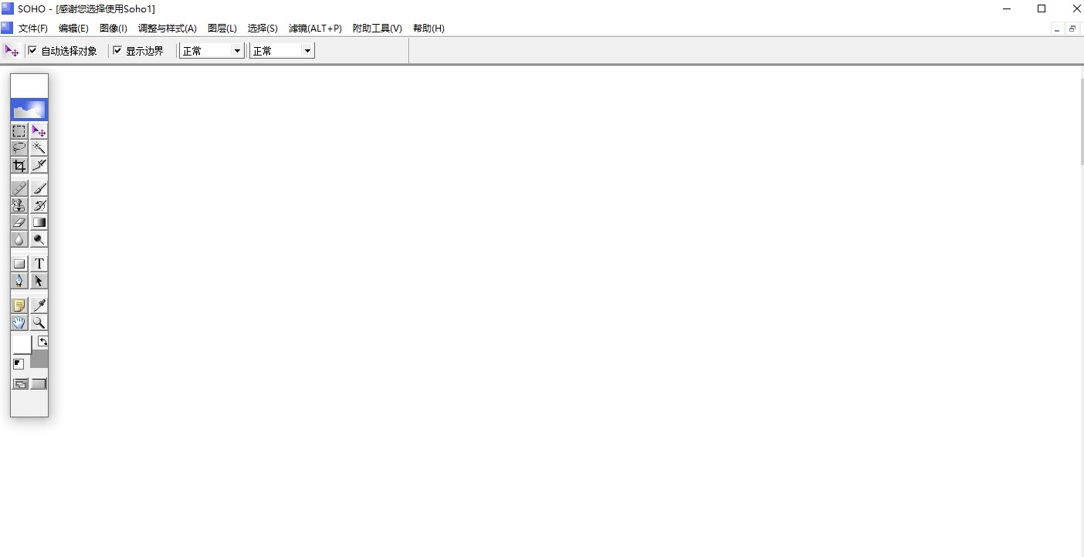The width and height of the screenshot is (1084, 557).
Task: Select the Rectangular Marquee tool
Action: 19,131
